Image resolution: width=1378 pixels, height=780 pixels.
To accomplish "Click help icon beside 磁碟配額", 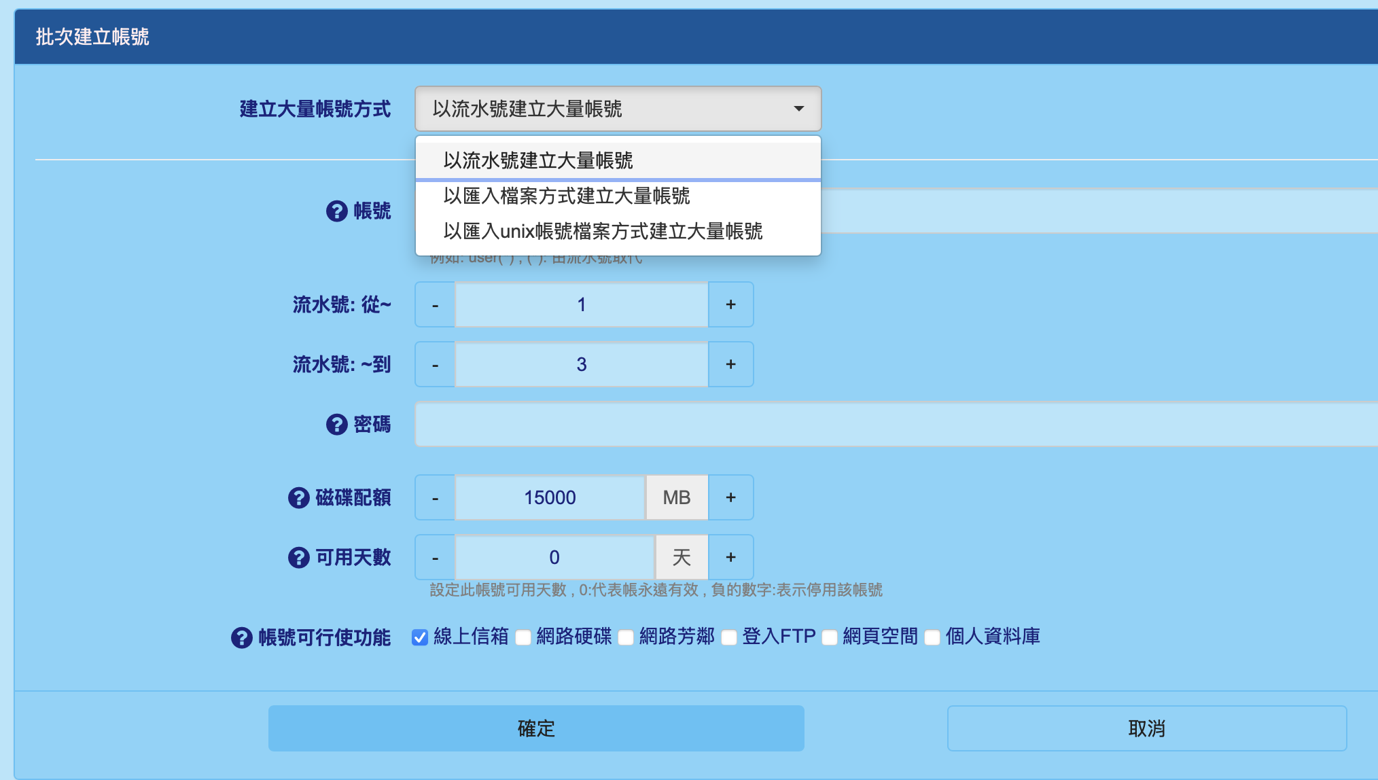I will (298, 498).
